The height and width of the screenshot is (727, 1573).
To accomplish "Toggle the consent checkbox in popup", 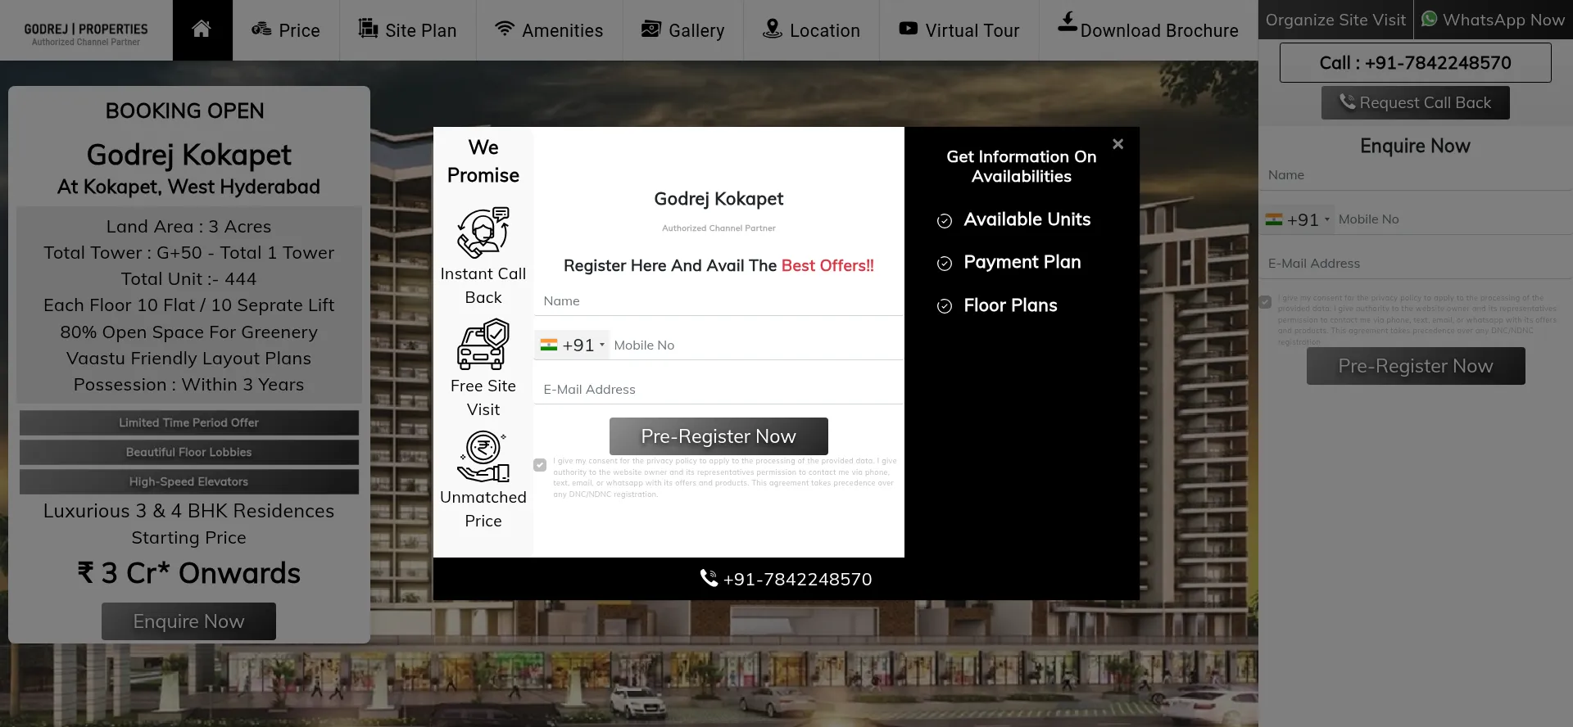I will pos(540,465).
